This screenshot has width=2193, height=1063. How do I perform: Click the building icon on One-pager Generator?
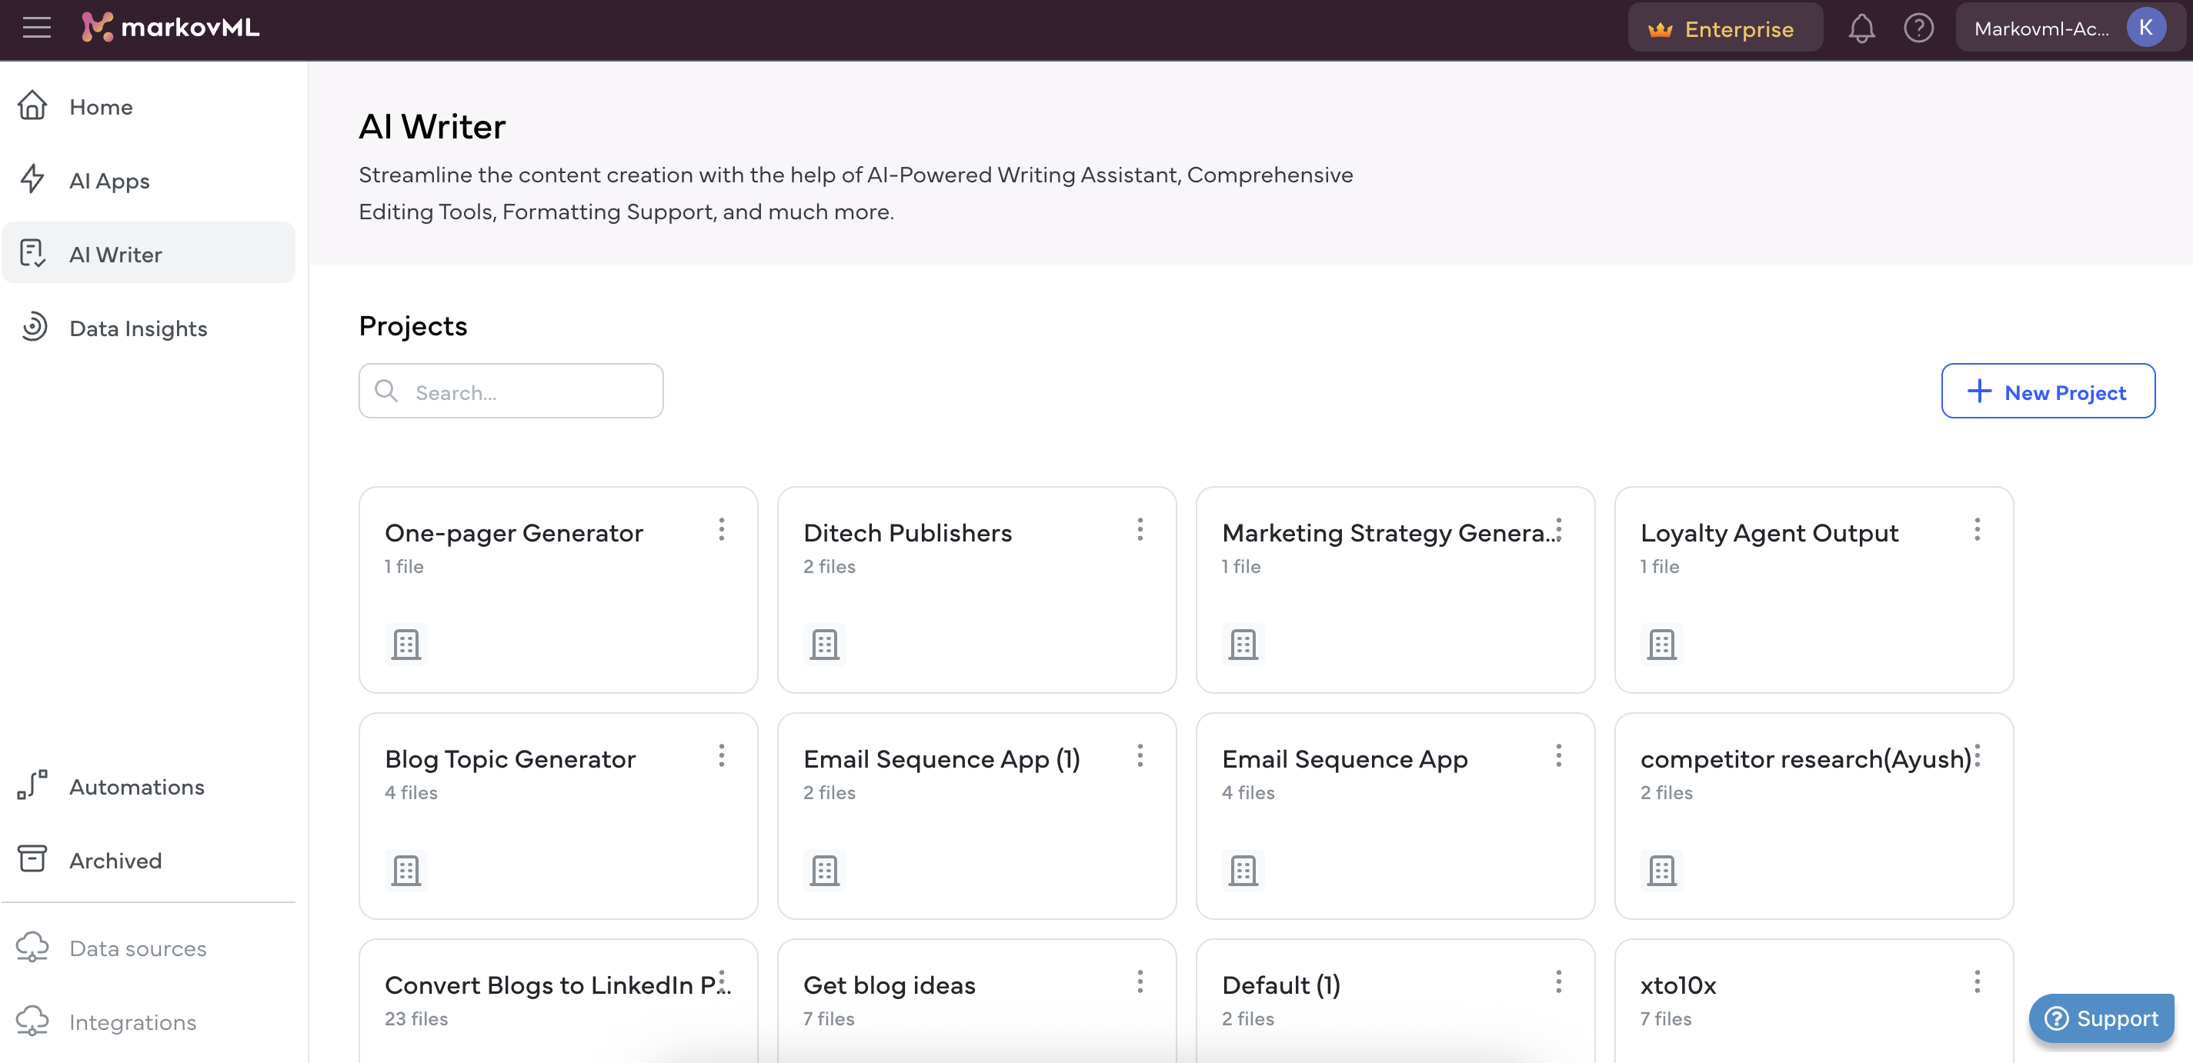click(406, 644)
